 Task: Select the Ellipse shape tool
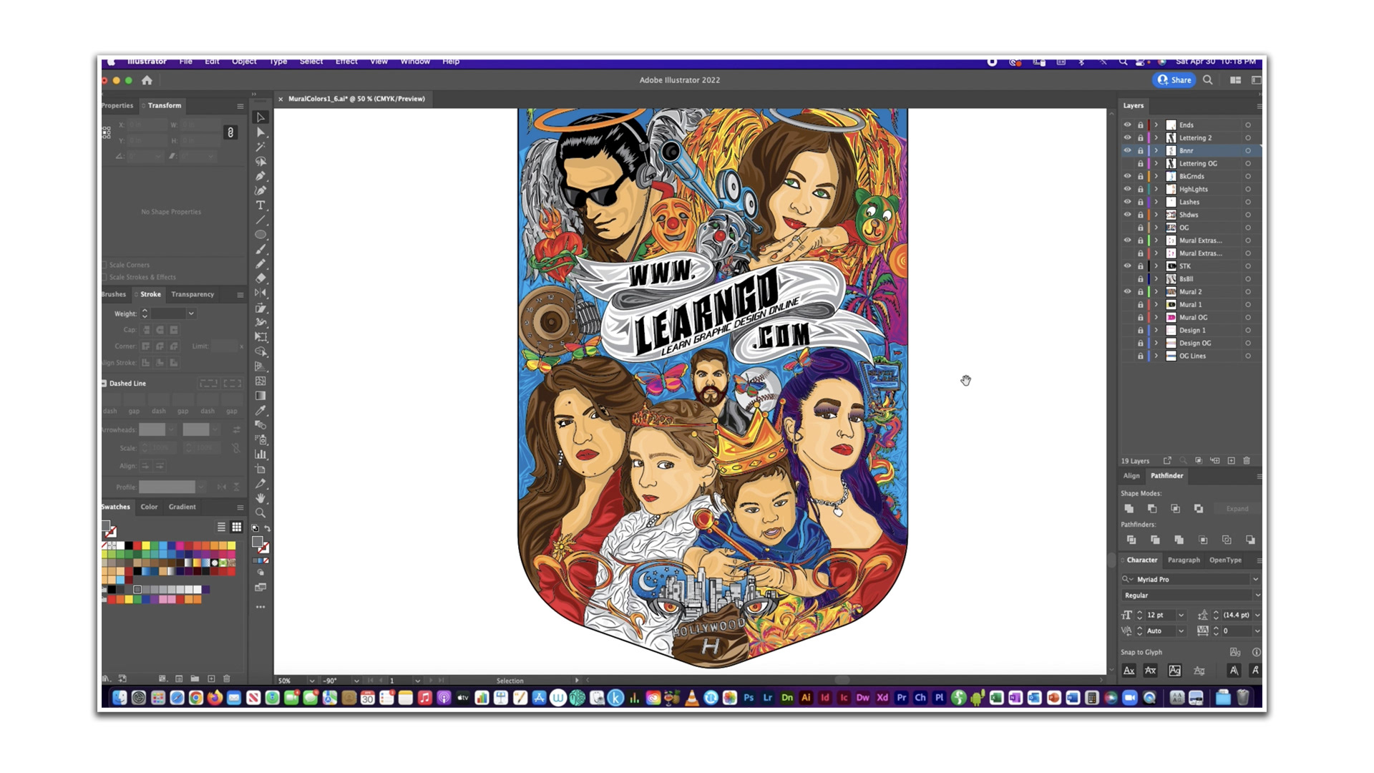coord(260,235)
